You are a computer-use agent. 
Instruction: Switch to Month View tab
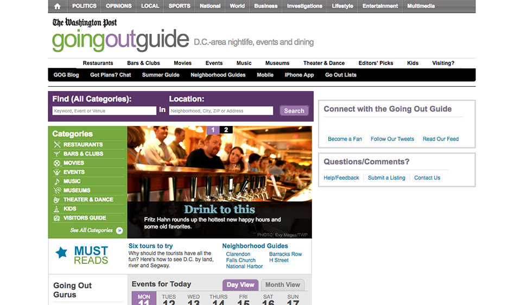(x=282, y=285)
